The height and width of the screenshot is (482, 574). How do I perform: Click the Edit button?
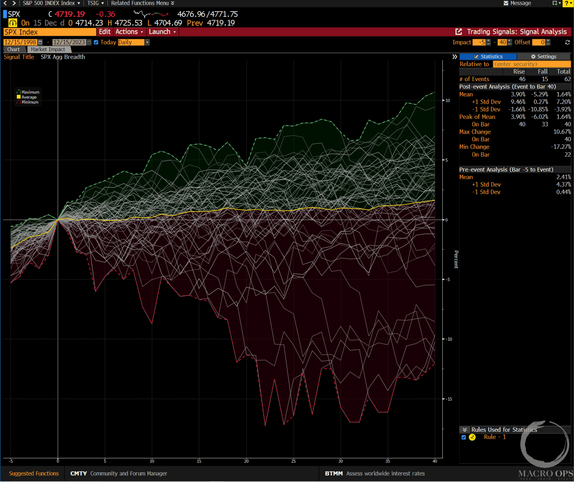tap(104, 32)
